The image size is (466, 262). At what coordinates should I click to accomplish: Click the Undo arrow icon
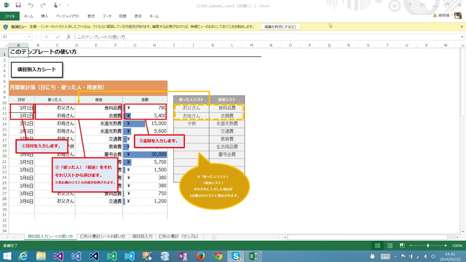pos(30,5)
